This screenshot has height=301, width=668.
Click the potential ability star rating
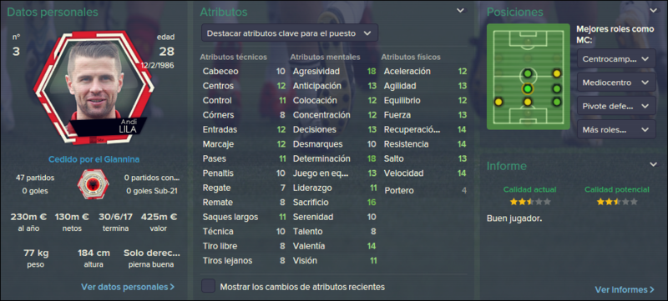(x=616, y=202)
